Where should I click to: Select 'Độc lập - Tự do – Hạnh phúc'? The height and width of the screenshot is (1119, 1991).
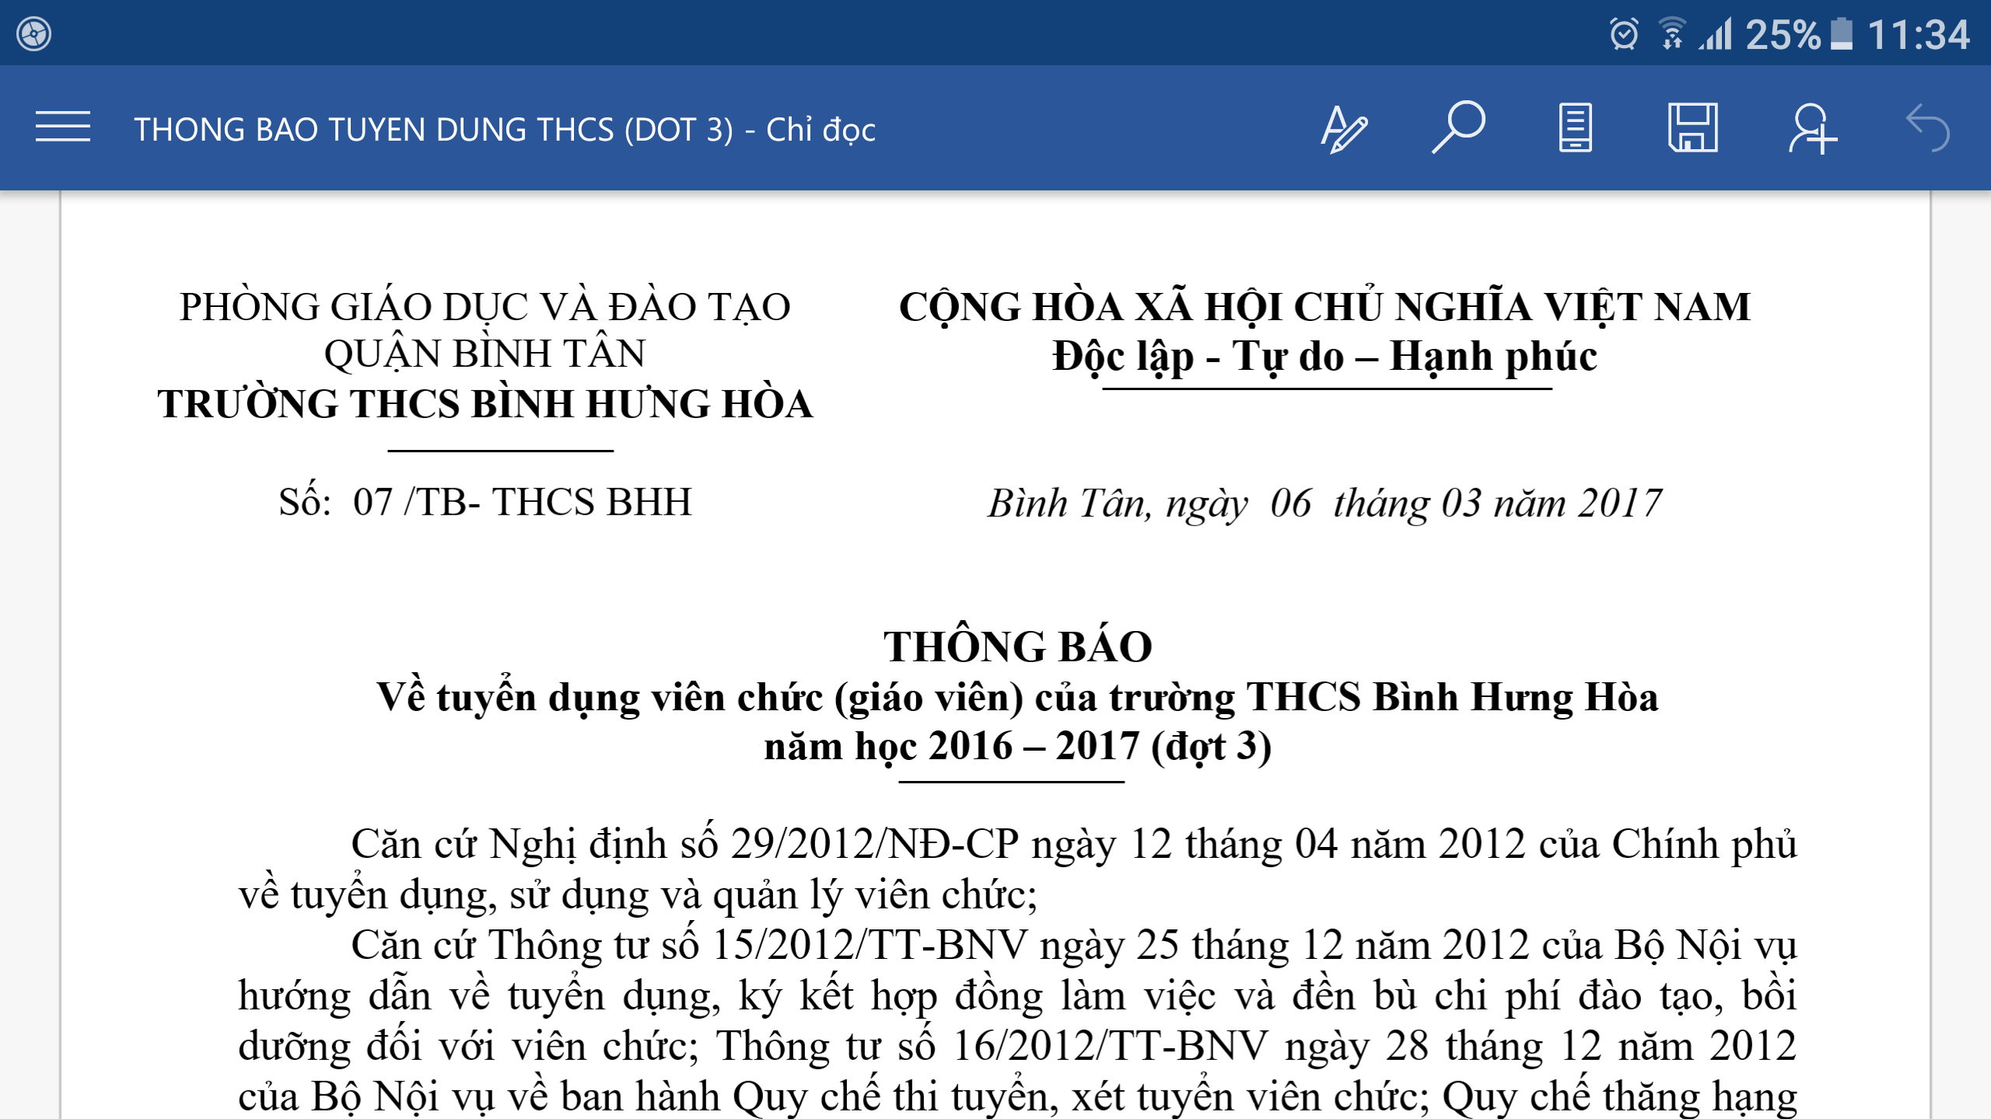pyautogui.click(x=1325, y=357)
